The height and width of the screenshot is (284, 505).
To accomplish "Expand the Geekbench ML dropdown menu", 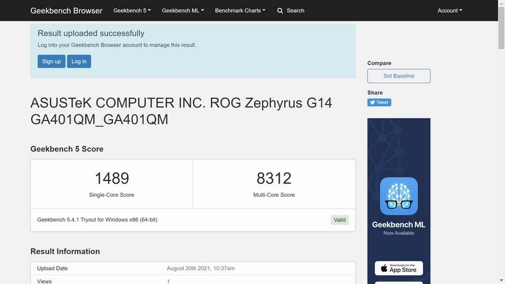I will pyautogui.click(x=183, y=11).
